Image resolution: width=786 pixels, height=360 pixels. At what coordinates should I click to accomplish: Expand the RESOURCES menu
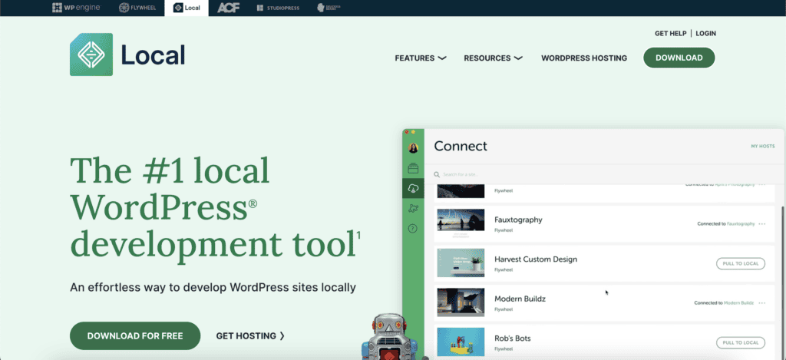click(493, 58)
